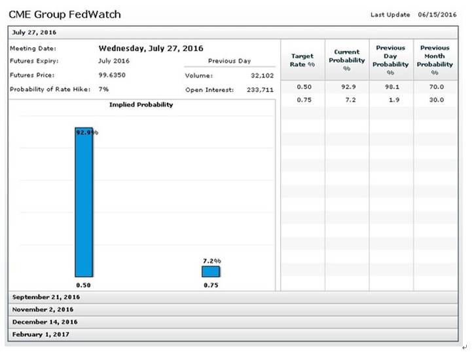Click the 30.0 previous month probability cell
This screenshot has width=472, height=356.
437,100
